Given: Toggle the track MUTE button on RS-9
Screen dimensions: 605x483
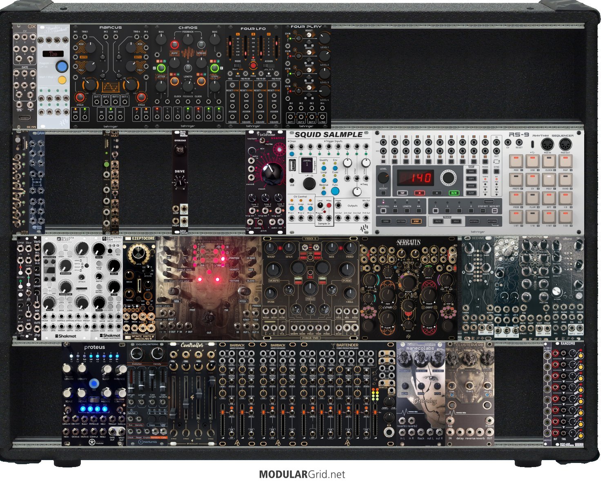Looking at the screenshot, I should click(x=438, y=221).
